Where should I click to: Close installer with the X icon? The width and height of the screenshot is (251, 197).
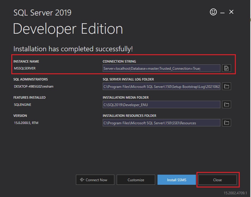click(x=231, y=12)
